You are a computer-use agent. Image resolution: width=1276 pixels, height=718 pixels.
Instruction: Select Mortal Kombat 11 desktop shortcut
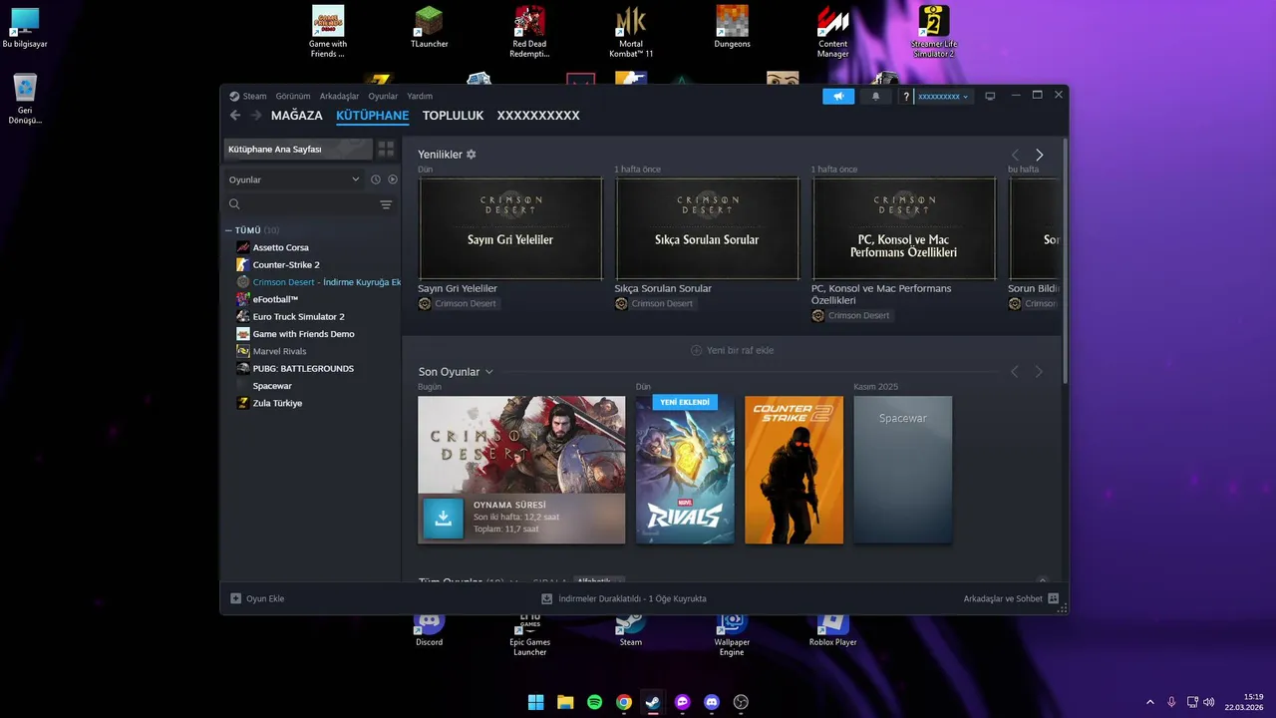631,31
